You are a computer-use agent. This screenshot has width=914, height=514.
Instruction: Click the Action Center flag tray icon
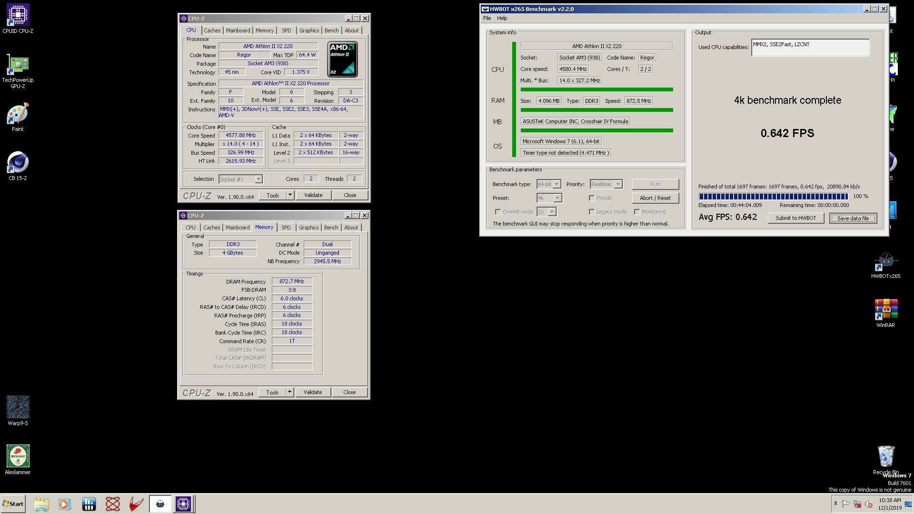[846, 504]
